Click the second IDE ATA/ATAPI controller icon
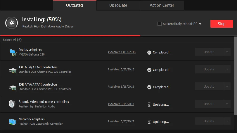The width and height of the screenshot is (237, 133). pos(12,87)
